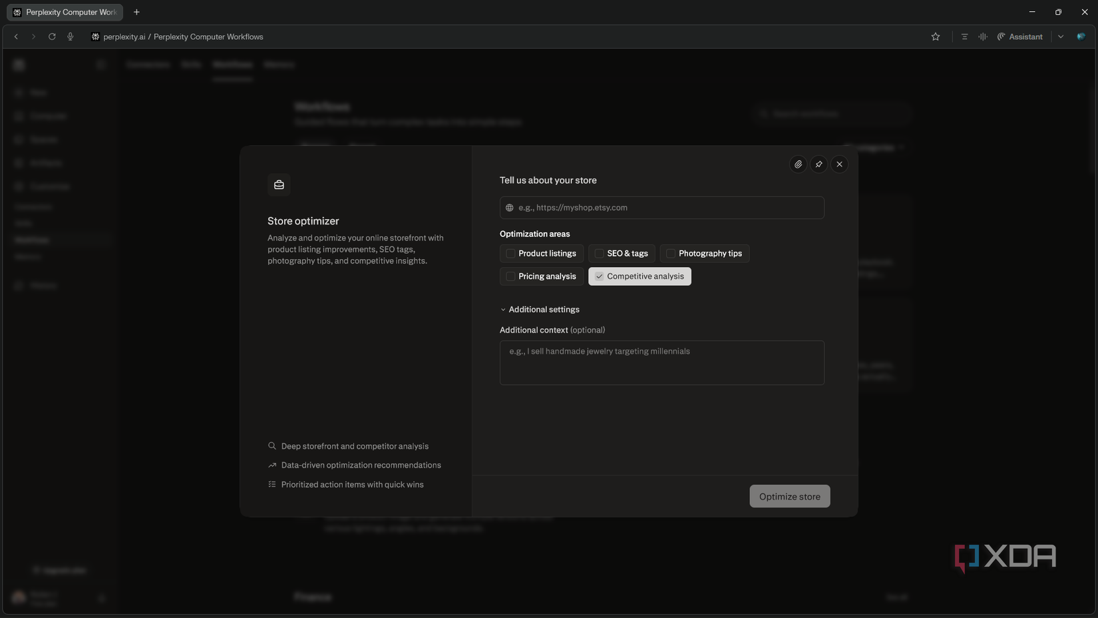Click the Optimize store button
Viewport: 1098px width, 618px height.
pos(789,496)
